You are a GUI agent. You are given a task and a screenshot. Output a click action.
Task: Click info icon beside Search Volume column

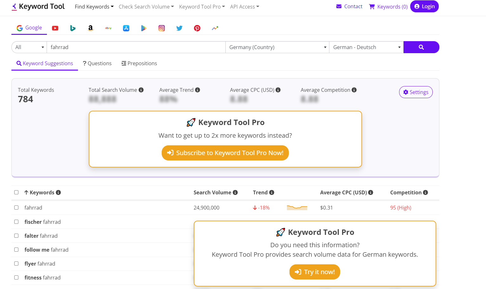tap(235, 192)
